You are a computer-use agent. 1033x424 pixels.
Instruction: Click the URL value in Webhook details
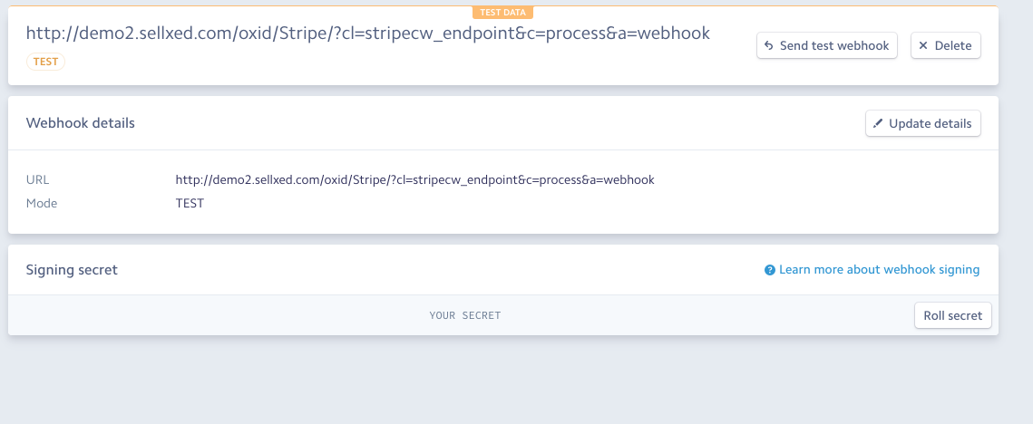pyautogui.click(x=414, y=179)
